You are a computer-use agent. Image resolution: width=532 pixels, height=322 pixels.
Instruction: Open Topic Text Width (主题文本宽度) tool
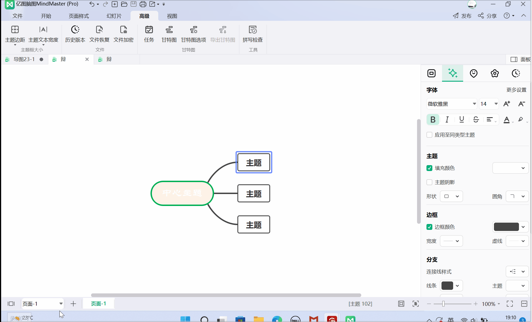click(43, 34)
